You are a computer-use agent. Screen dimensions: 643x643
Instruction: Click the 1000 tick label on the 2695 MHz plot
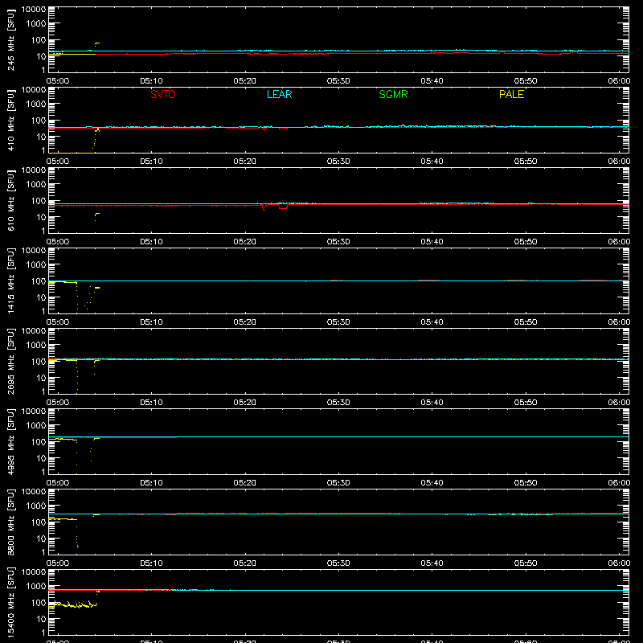36,346
